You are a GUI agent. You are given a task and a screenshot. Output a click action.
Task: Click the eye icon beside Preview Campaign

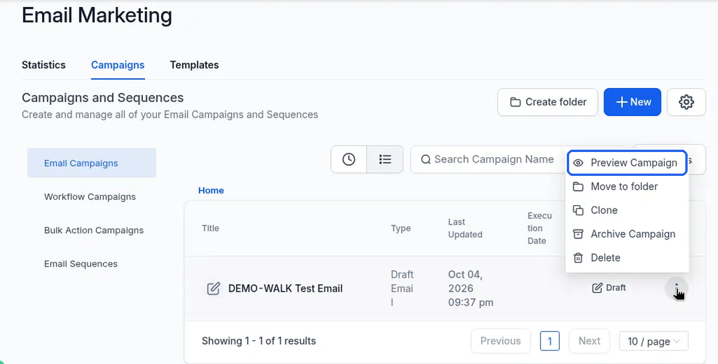point(578,163)
